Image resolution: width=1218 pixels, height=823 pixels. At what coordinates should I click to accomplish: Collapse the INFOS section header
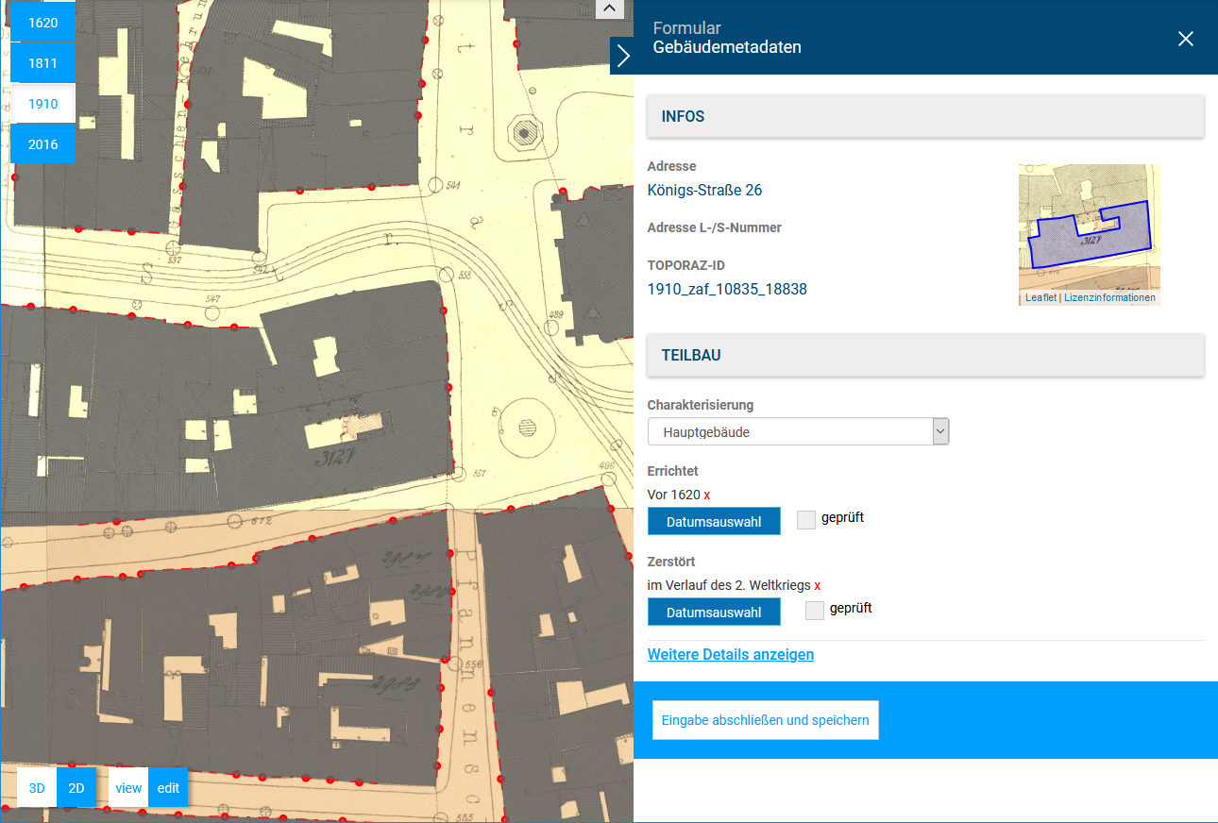pos(925,117)
